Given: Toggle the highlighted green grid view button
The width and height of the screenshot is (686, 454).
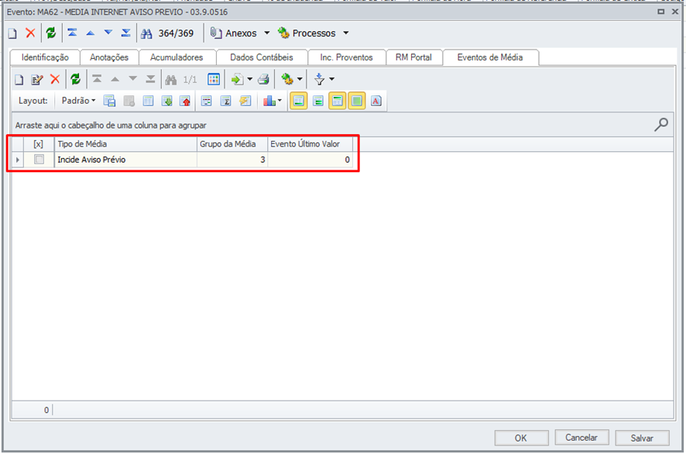Looking at the screenshot, I should pyautogui.click(x=357, y=101).
